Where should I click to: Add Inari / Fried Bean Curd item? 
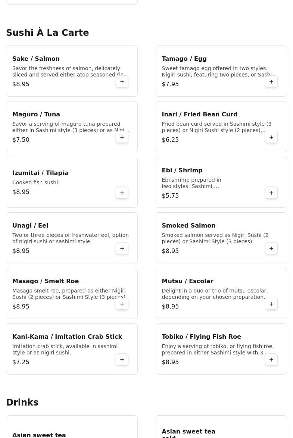[x=271, y=137]
